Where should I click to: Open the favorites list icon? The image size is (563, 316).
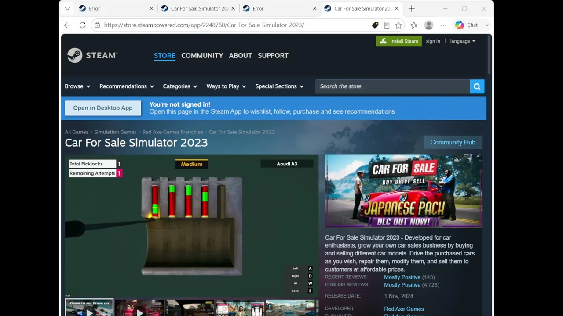point(414,25)
